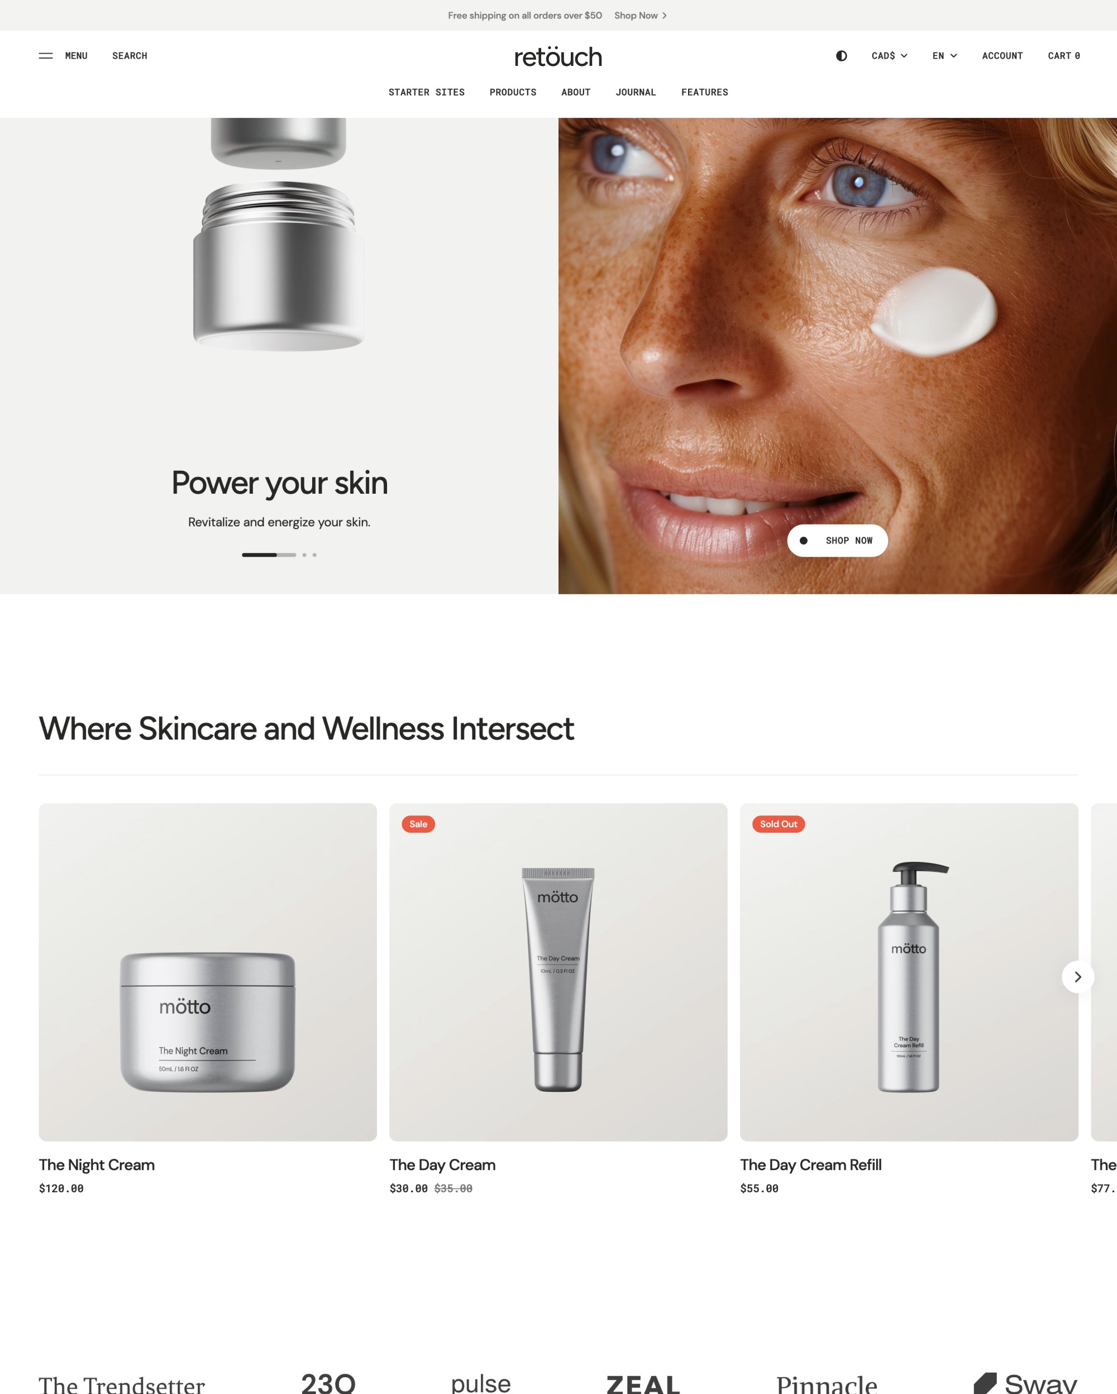This screenshot has height=1394, width=1117.
Task: Open the ACCOUNT link
Action: (x=1002, y=56)
